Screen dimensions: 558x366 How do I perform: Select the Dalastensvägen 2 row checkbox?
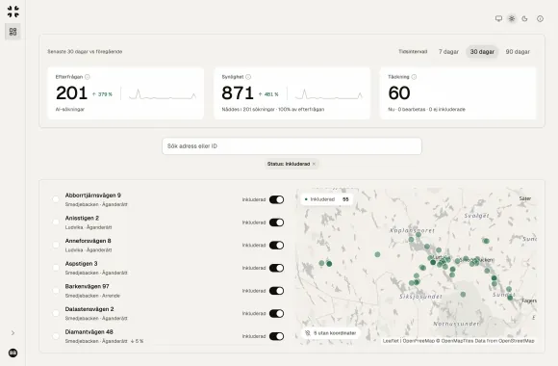pos(56,313)
